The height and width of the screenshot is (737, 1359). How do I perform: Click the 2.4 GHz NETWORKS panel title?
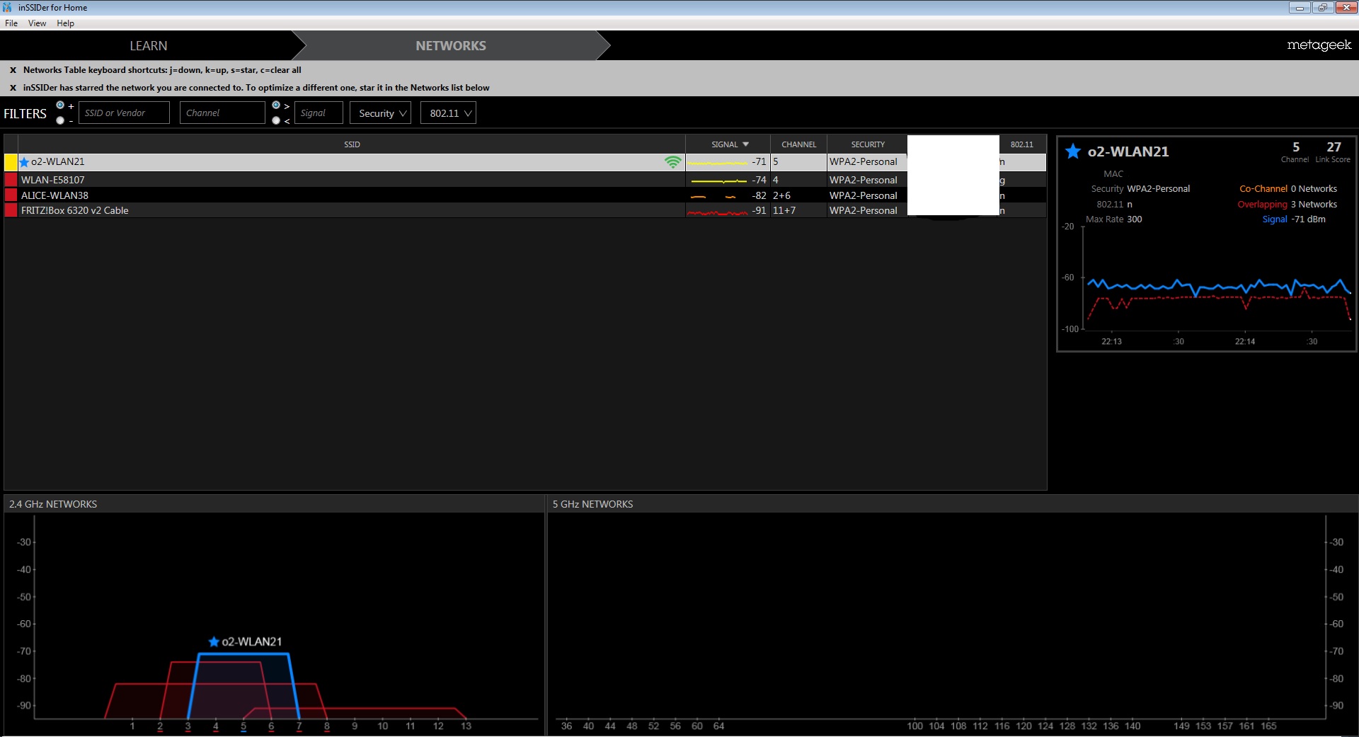click(53, 504)
